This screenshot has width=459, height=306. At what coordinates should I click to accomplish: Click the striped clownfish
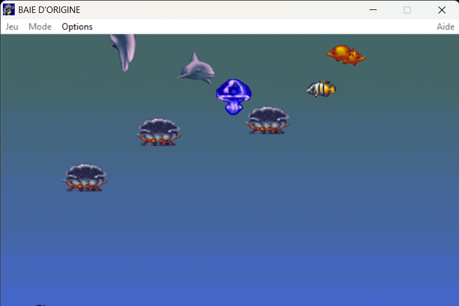[321, 89]
